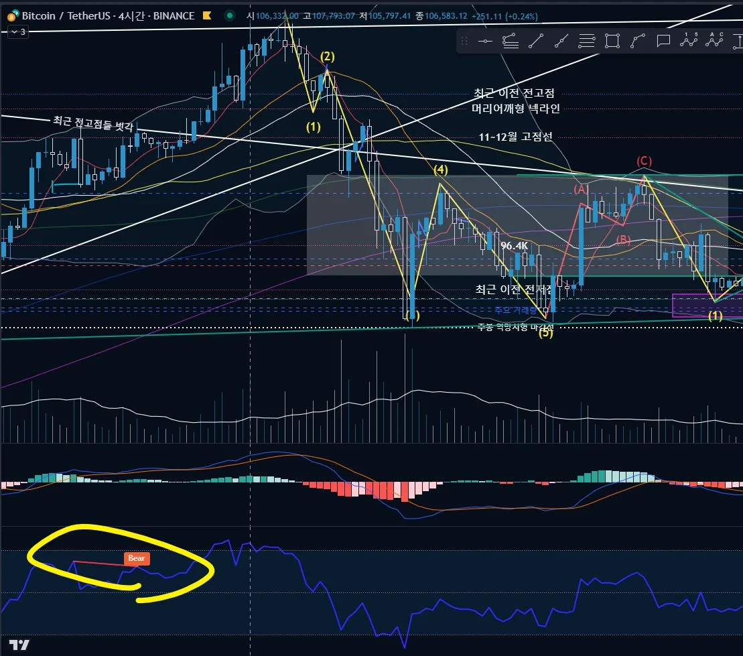Click the red (A) wave label
Viewport: 743px width, 656px height.
[581, 190]
